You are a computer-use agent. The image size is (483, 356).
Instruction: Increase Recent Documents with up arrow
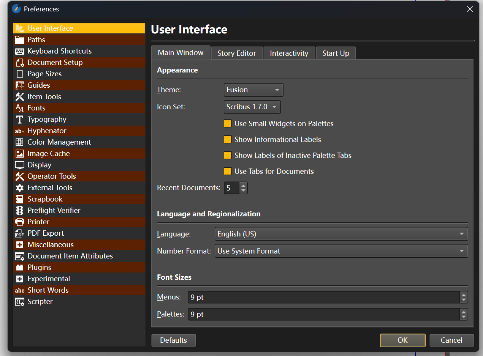point(244,186)
